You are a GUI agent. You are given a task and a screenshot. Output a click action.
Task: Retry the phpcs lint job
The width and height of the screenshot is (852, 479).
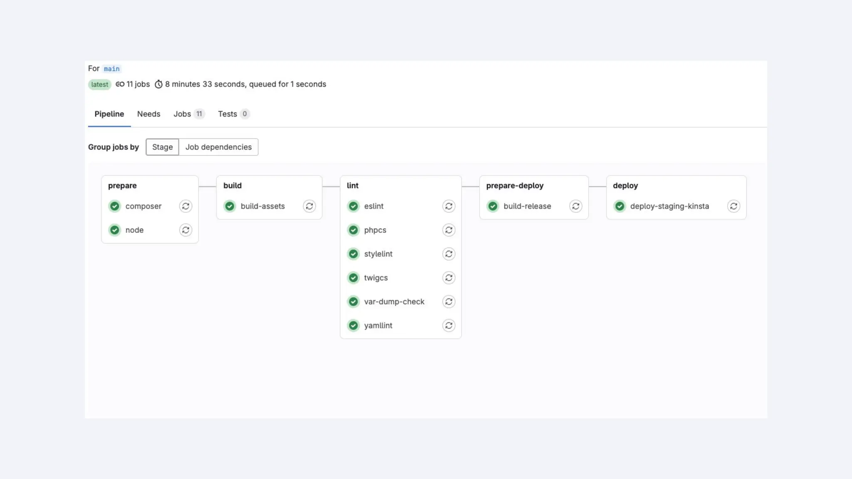[448, 230]
